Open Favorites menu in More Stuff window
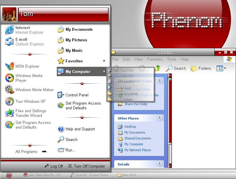 155,59
